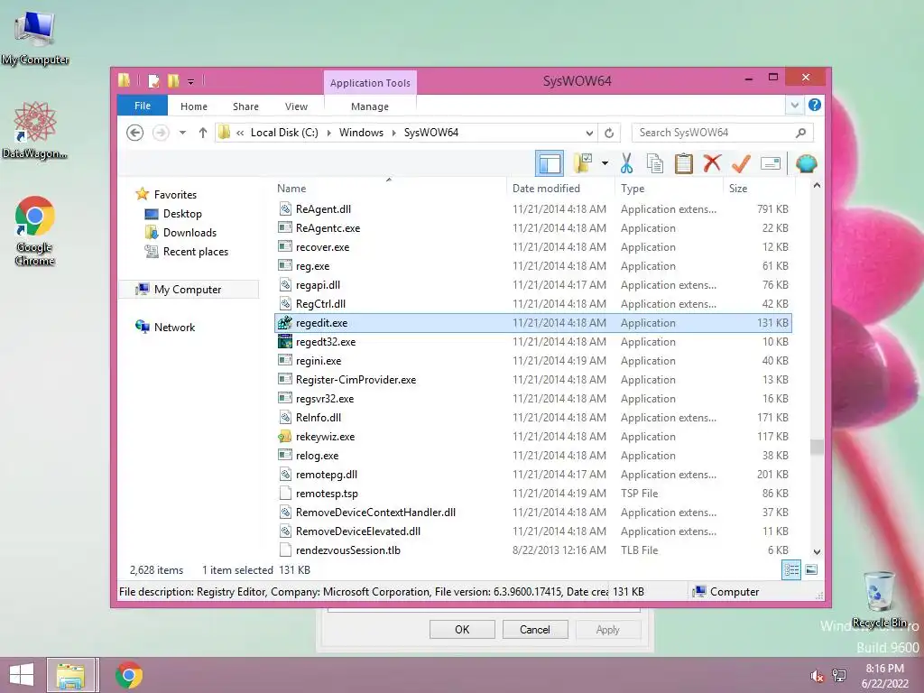Click in the Search SysWOW64 field
Image resolution: width=924 pixels, height=693 pixels.
point(722,133)
